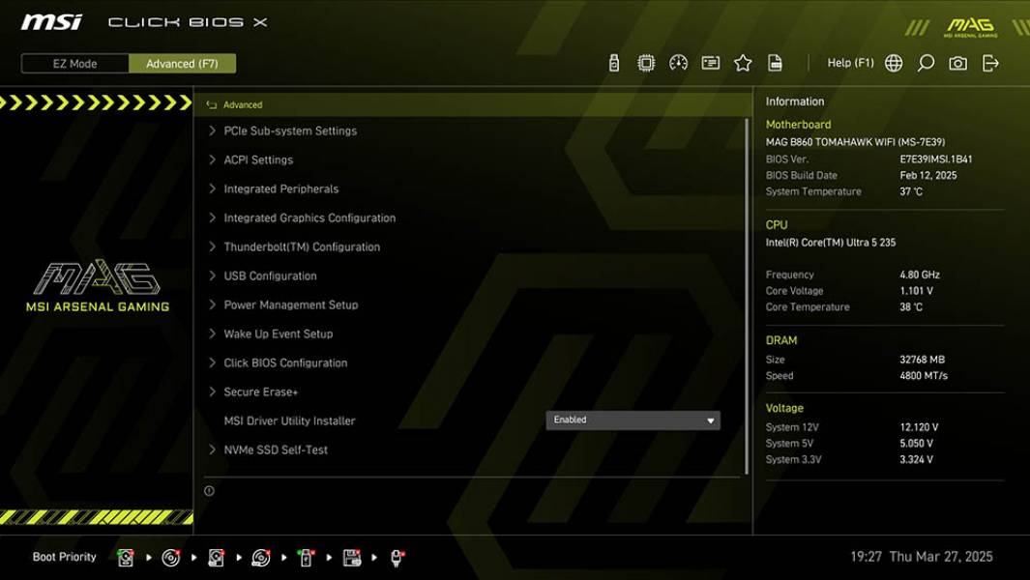Open Click BIOS Configuration submenu
Image resolution: width=1030 pixels, height=580 pixels.
pos(285,362)
